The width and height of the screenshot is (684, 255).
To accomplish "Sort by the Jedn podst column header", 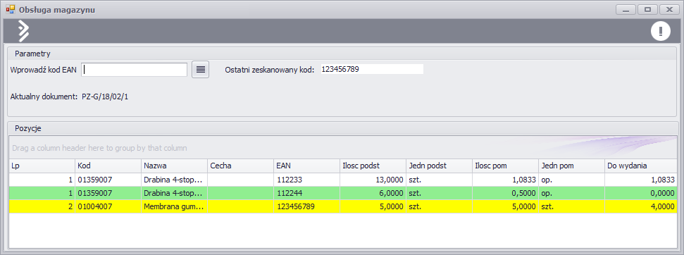I will tap(440, 166).
